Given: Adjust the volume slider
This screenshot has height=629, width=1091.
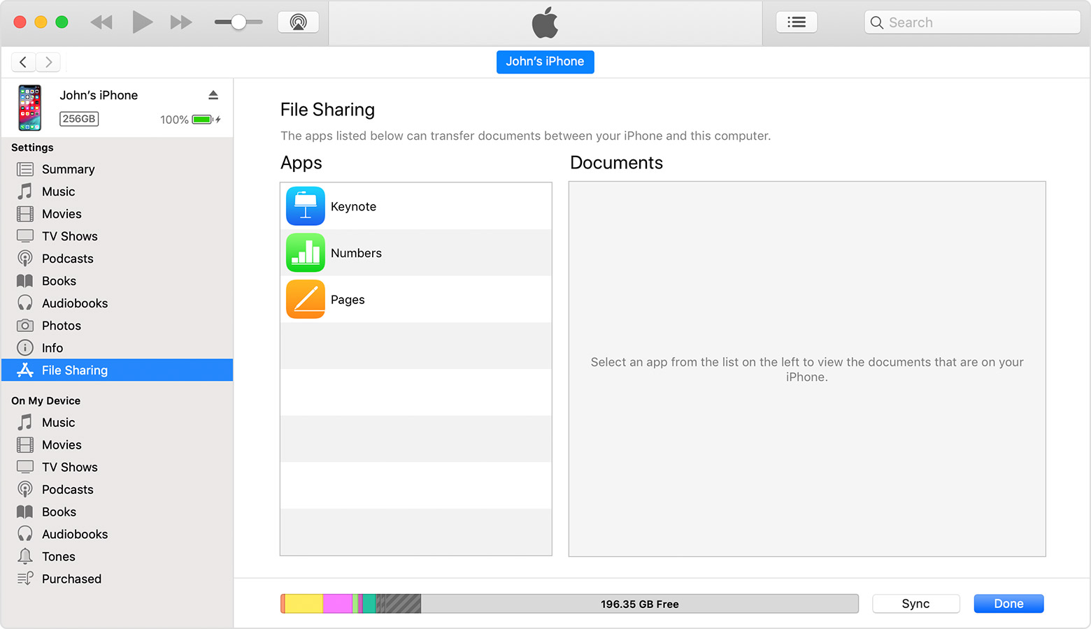Looking at the screenshot, I should pos(238,22).
